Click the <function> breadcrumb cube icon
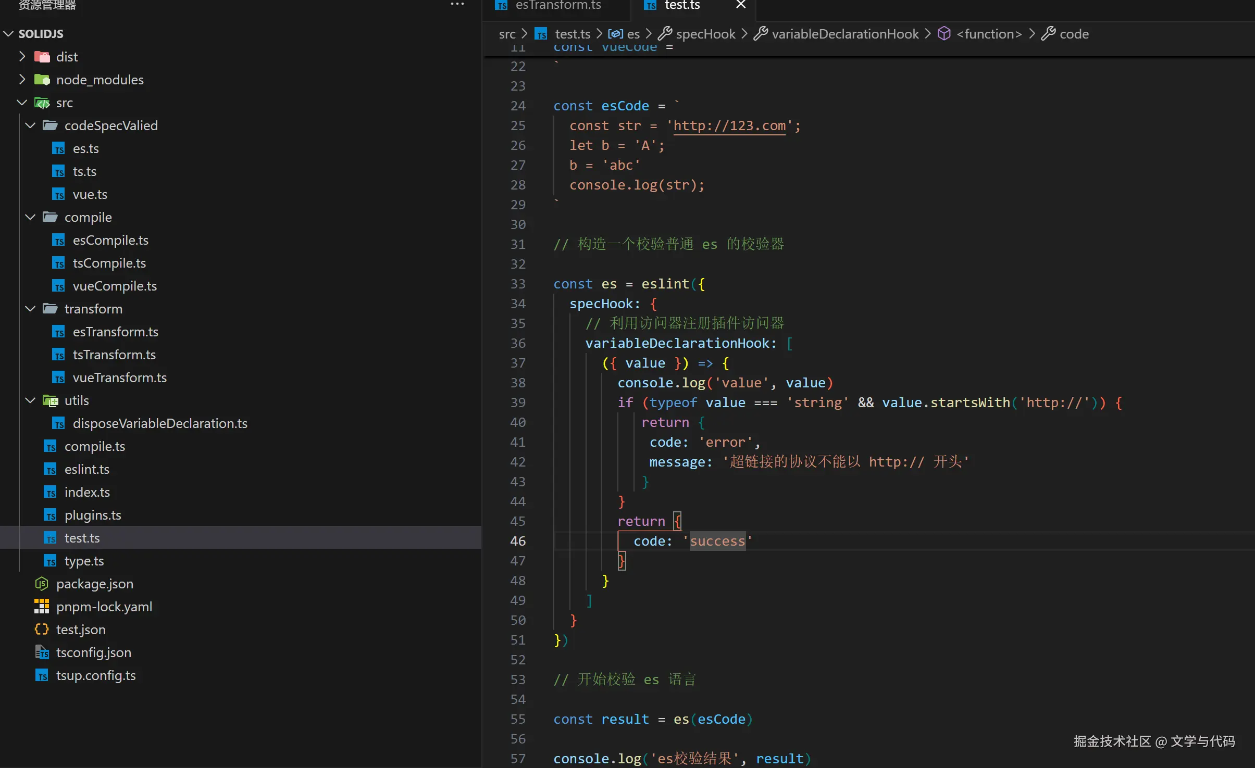Image resolution: width=1255 pixels, height=768 pixels. click(943, 34)
